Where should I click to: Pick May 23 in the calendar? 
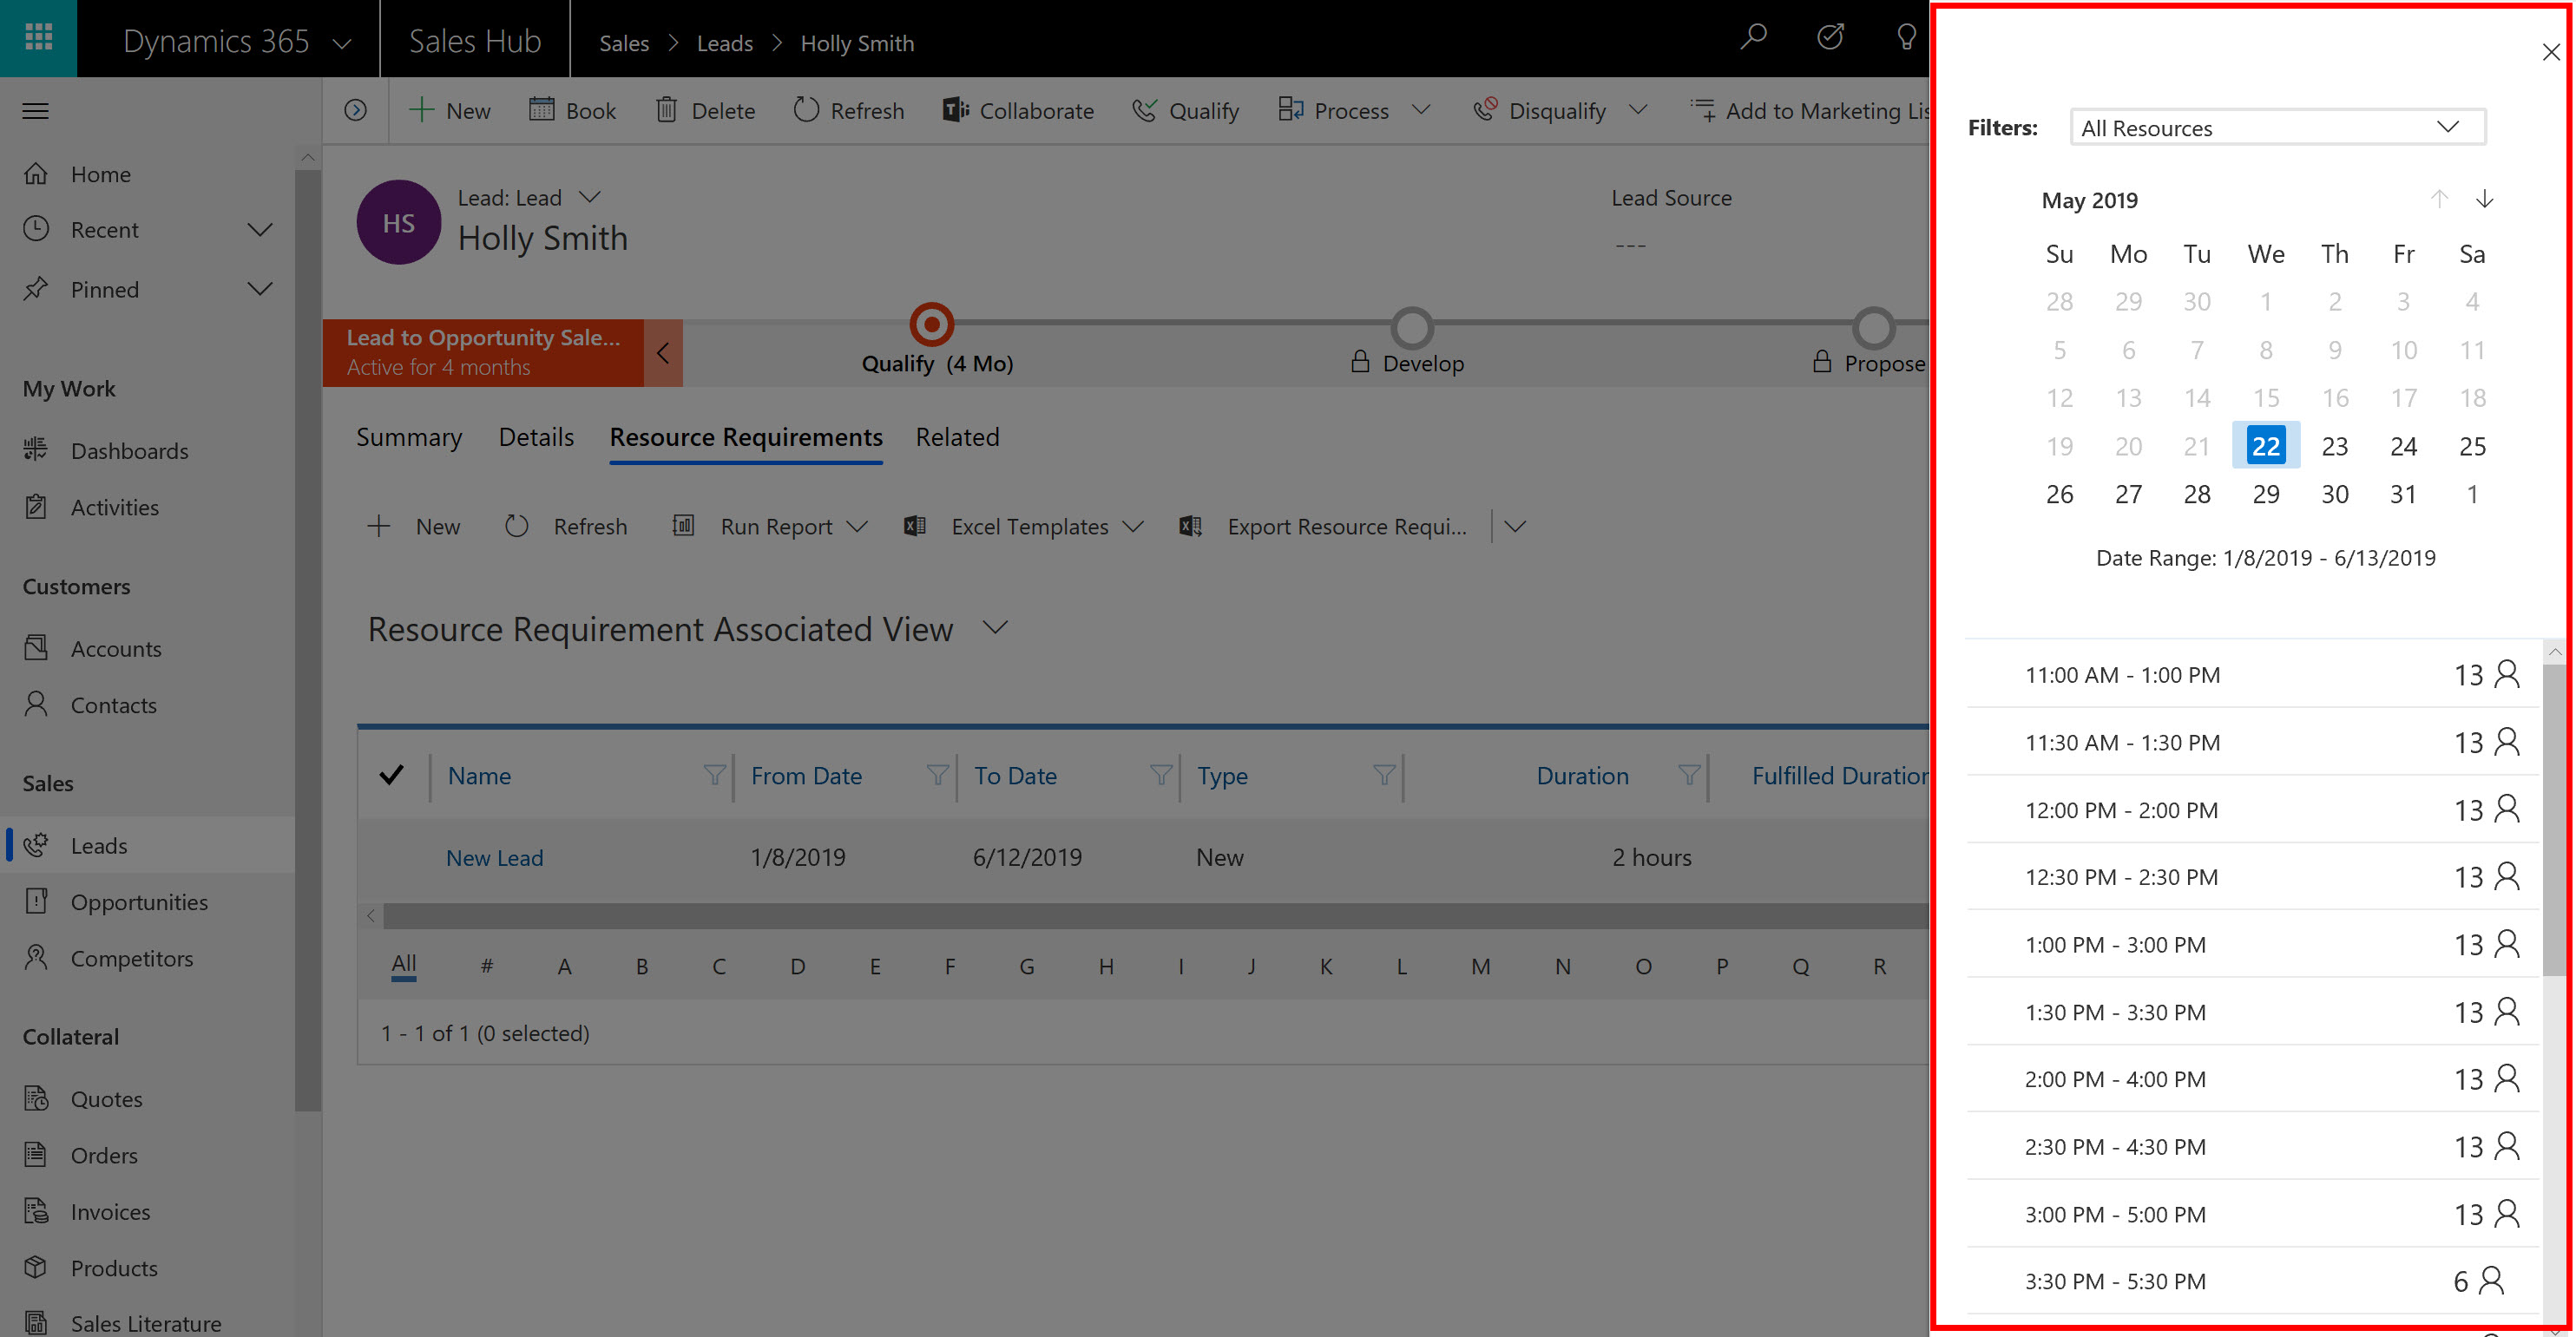2334,446
